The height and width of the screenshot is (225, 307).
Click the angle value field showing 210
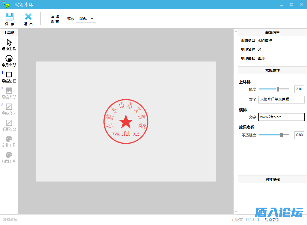tap(299, 89)
